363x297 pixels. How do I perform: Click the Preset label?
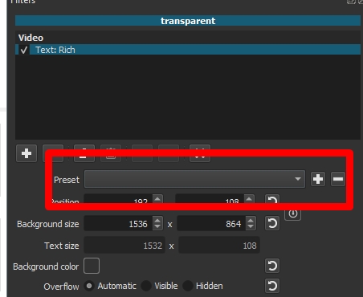point(67,180)
